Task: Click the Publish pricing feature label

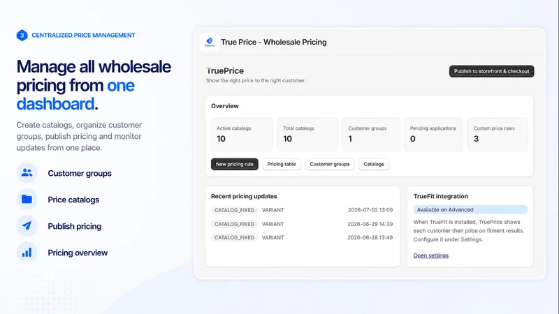Action: coord(75,226)
